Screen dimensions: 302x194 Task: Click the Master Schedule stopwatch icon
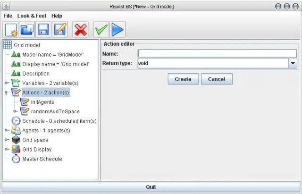[16, 159]
